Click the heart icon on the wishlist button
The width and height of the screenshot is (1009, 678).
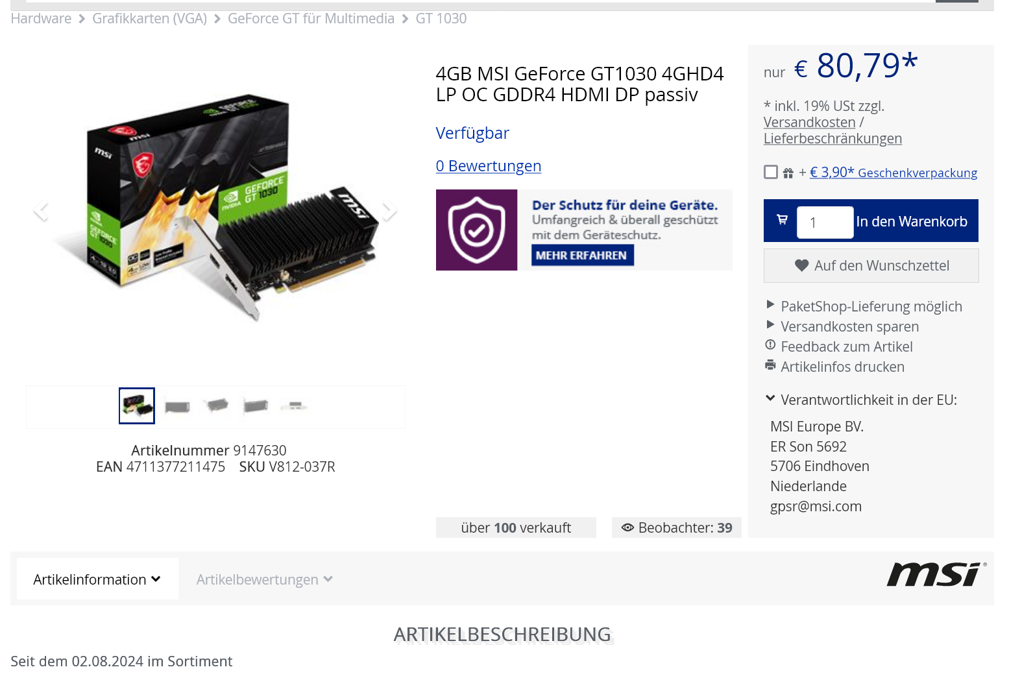801,265
